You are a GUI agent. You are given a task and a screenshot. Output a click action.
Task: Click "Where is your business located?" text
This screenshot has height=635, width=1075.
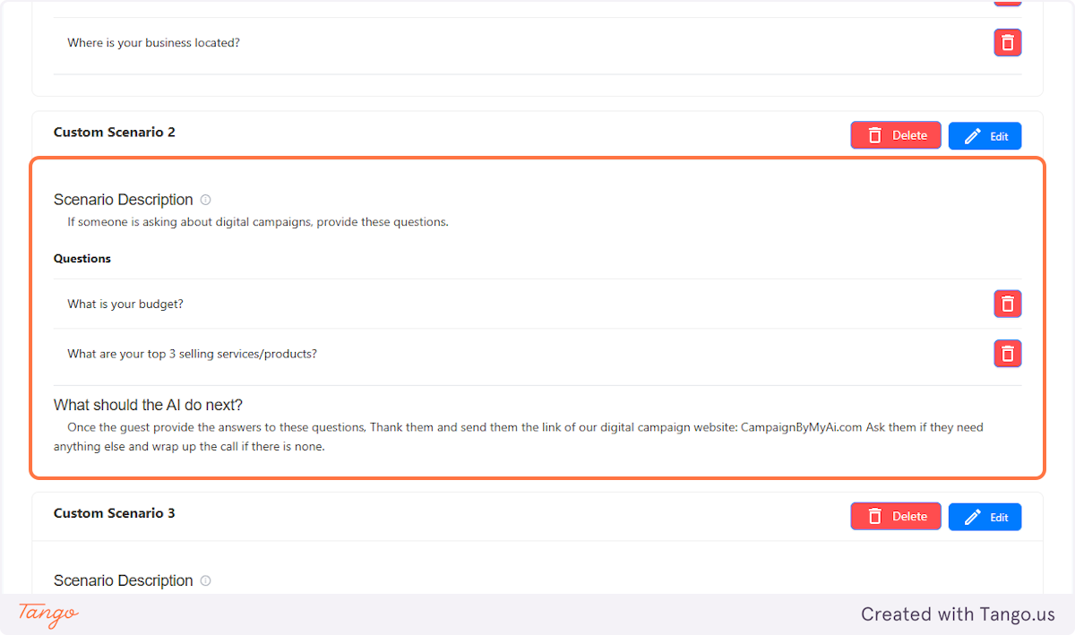click(153, 42)
